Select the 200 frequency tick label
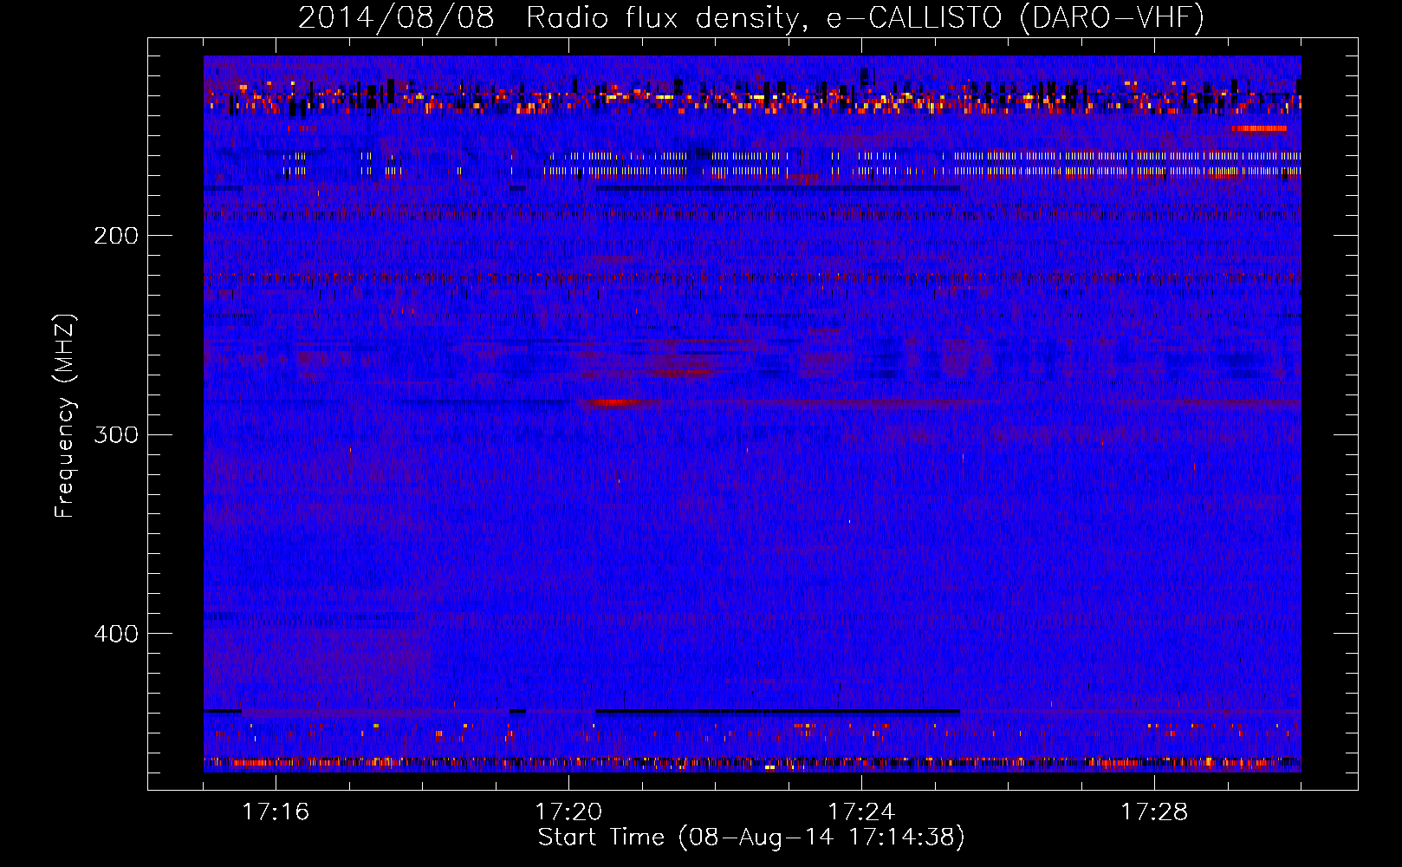 (x=116, y=236)
